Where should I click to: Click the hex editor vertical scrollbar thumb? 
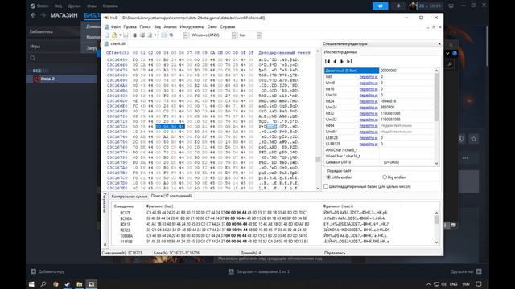[x=318, y=159]
